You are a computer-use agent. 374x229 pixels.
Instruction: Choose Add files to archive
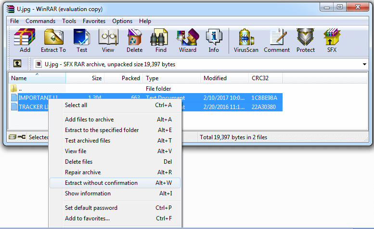(x=115, y=120)
